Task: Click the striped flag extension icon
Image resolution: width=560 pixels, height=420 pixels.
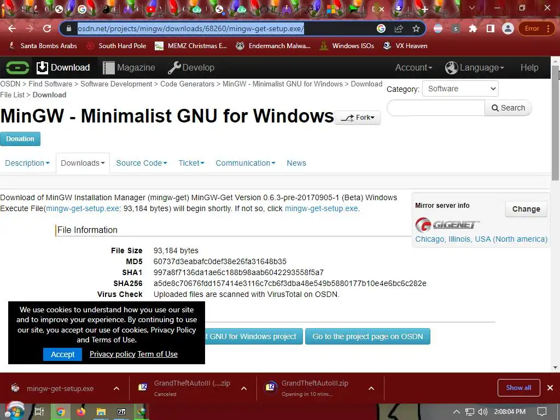Action: click(438, 28)
